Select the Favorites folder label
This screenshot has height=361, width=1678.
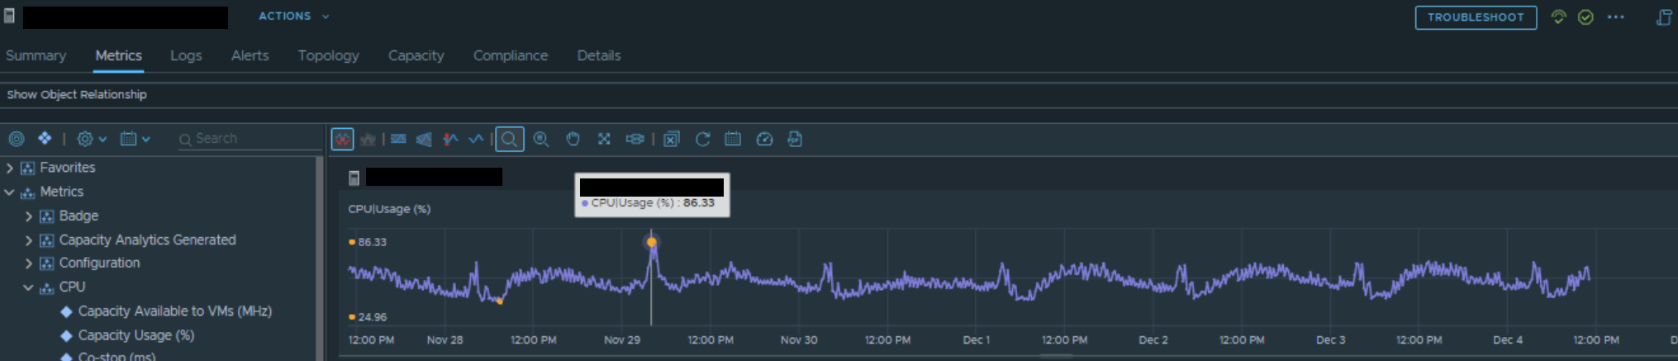67,168
